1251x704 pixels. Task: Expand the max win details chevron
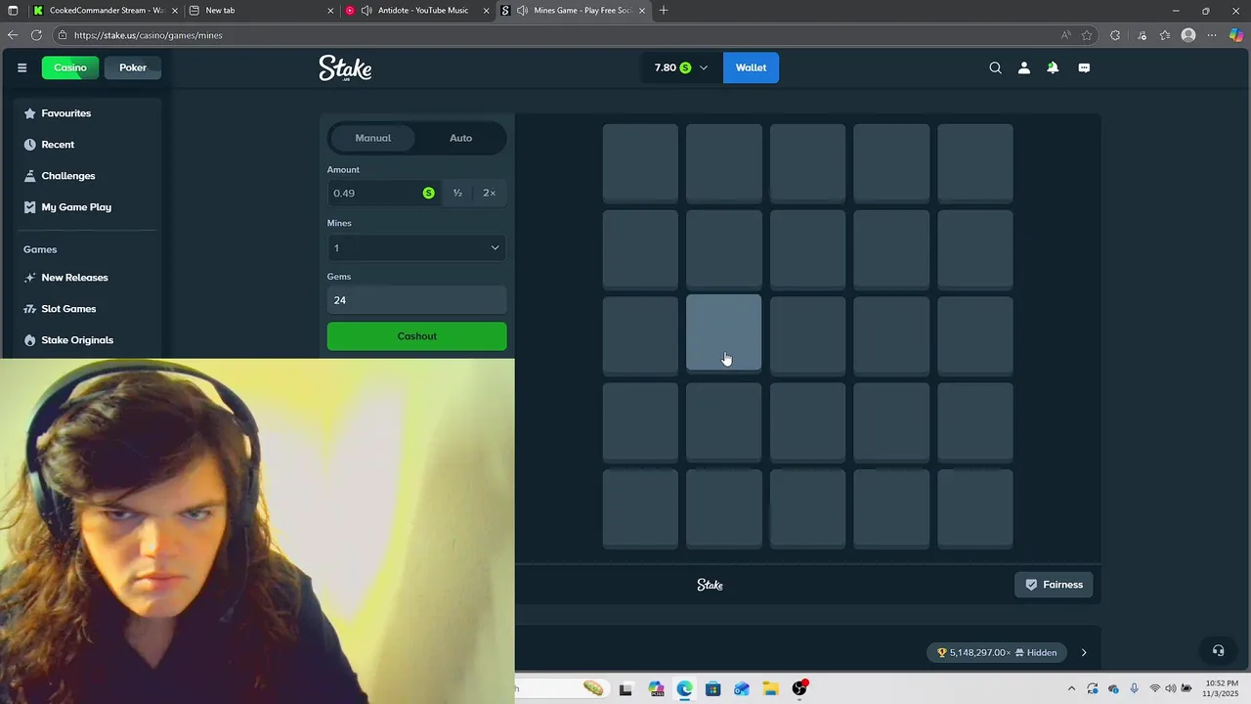click(x=1083, y=652)
